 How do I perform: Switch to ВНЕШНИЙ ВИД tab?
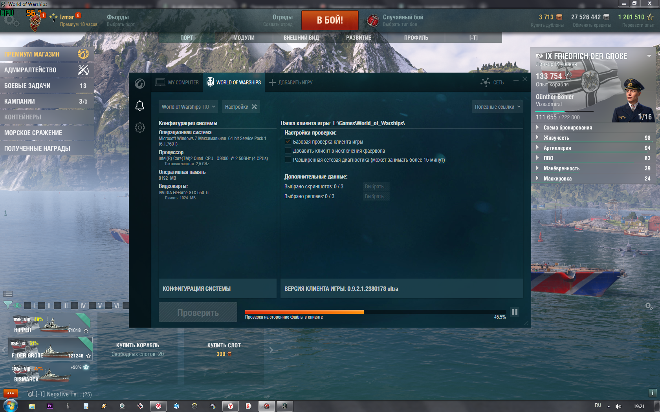pos(301,38)
